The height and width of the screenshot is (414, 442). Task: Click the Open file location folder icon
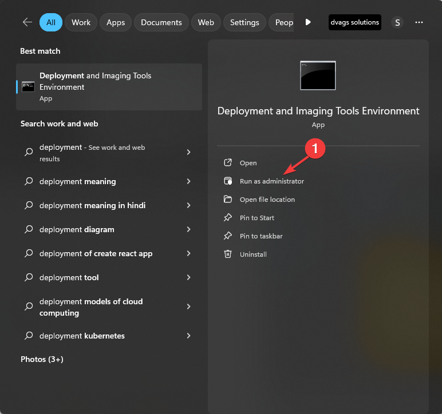pos(227,199)
